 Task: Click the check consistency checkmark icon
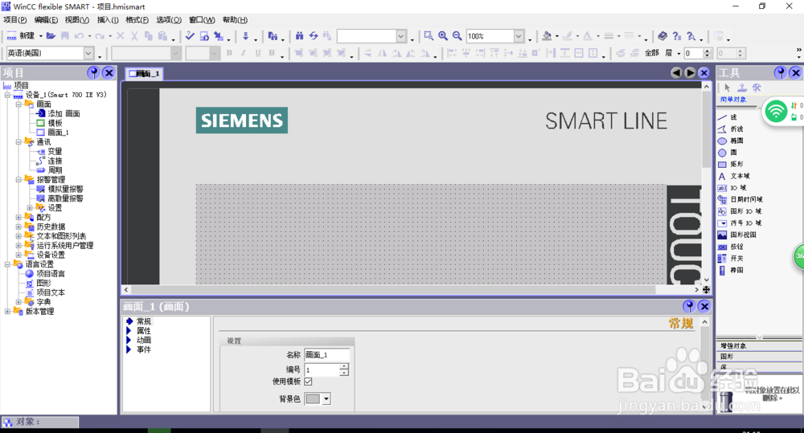pyautogui.click(x=190, y=36)
